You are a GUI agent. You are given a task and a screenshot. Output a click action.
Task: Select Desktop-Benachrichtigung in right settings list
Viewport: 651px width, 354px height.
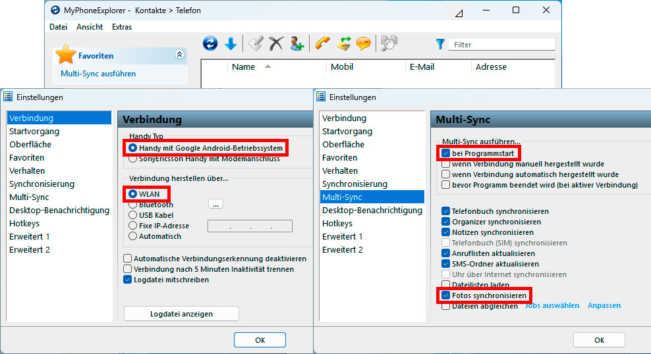pos(372,211)
